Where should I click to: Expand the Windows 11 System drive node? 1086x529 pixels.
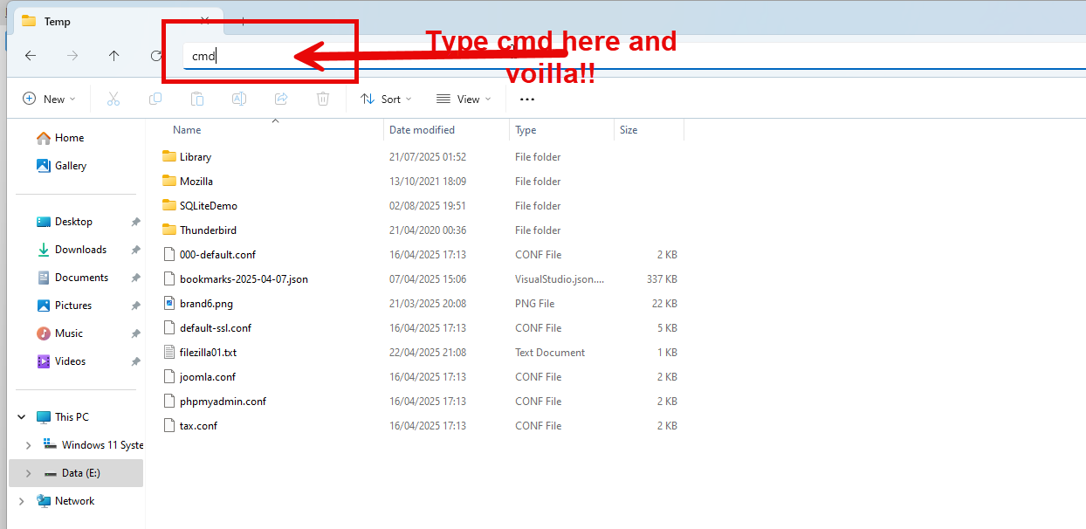pos(29,445)
